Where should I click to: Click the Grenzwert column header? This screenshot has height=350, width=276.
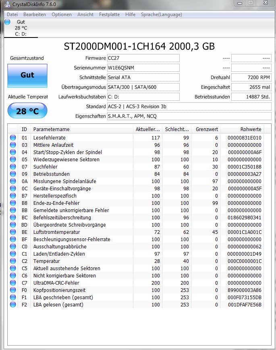(206, 129)
